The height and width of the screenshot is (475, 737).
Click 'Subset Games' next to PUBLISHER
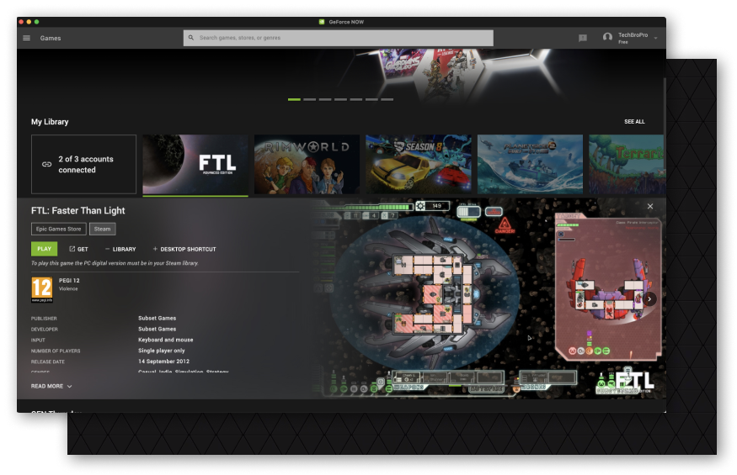(x=157, y=319)
